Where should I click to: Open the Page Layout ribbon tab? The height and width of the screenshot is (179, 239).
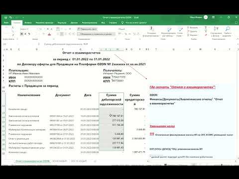[x=44, y=23]
